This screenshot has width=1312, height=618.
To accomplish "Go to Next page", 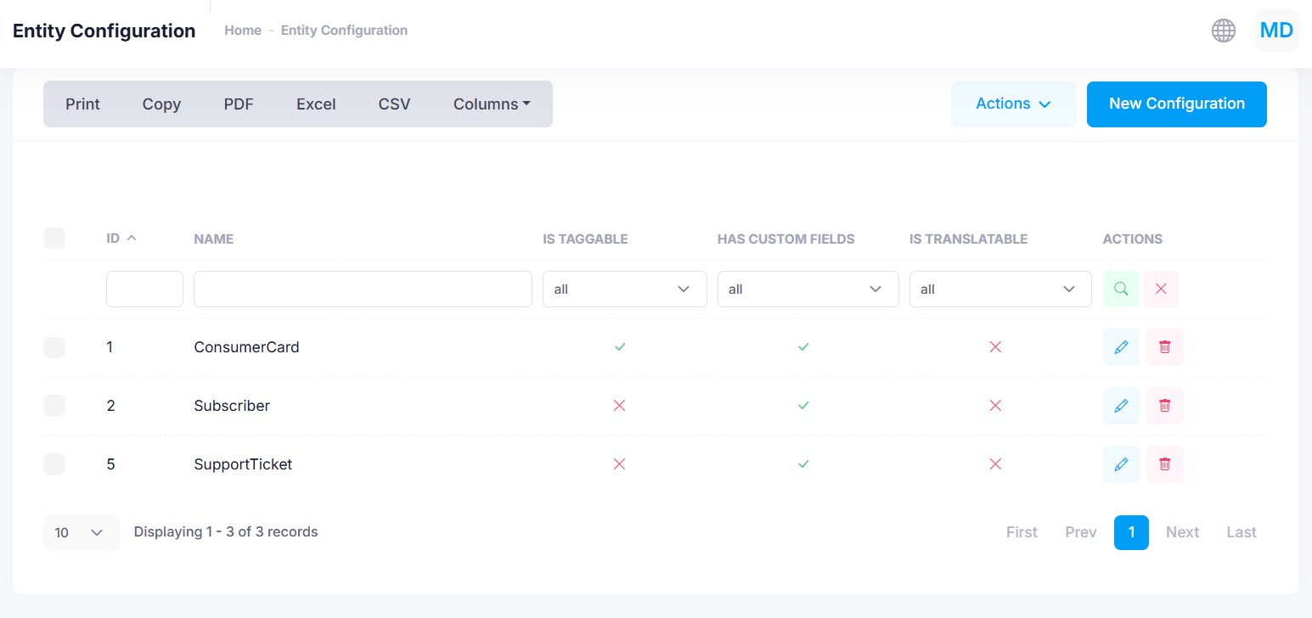I will (x=1182, y=532).
